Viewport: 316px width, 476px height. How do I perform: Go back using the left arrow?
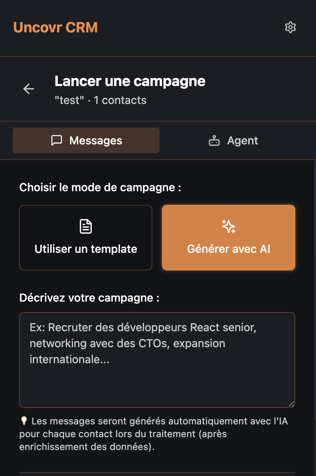(x=29, y=89)
